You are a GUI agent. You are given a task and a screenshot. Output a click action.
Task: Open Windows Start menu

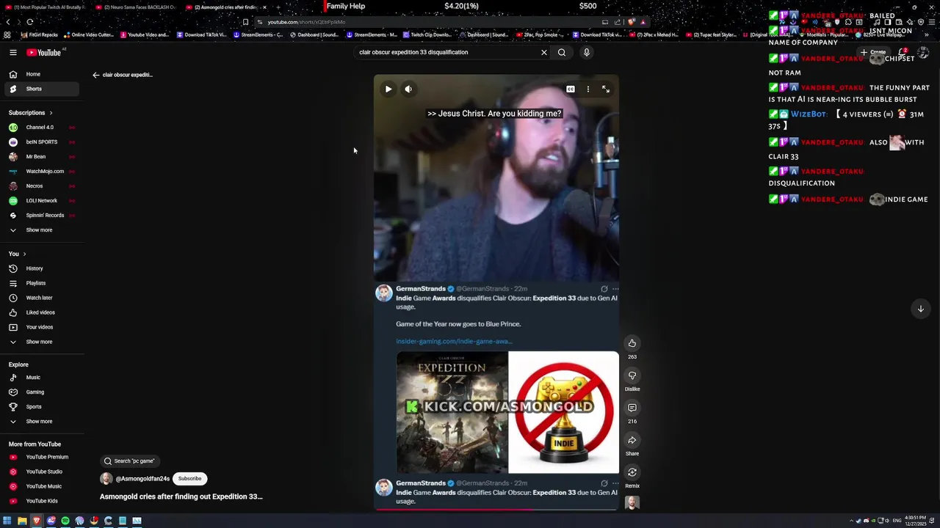(x=7, y=521)
